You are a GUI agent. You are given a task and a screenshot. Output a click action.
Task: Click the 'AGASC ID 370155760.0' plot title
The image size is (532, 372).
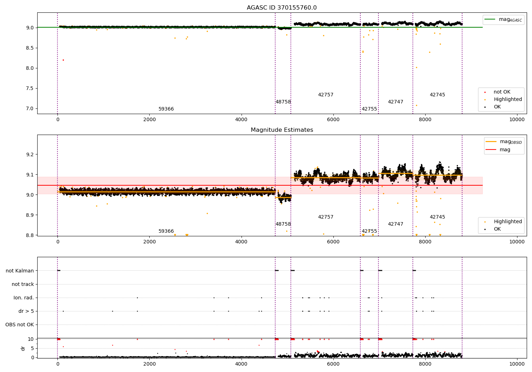[x=282, y=8]
